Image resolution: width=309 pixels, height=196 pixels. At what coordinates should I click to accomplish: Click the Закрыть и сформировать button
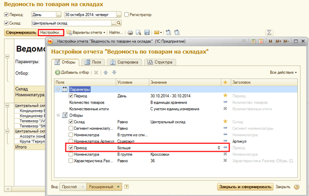click(x=245, y=187)
